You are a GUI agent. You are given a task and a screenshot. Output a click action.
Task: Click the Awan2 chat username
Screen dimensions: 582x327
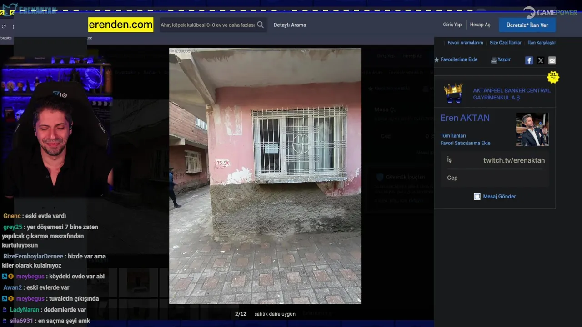[x=12, y=288]
